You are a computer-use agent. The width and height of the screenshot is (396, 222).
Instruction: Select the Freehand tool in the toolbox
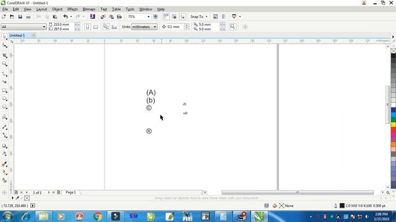pyautogui.click(x=4, y=74)
